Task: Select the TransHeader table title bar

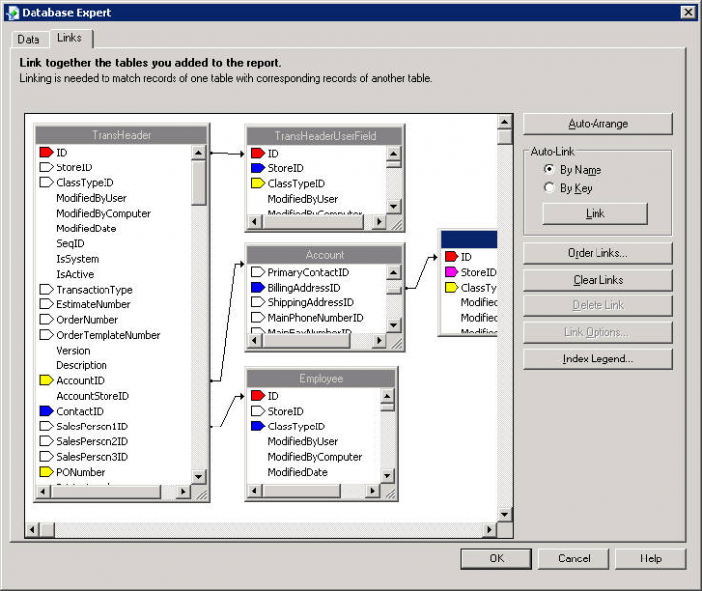Action: (121, 135)
